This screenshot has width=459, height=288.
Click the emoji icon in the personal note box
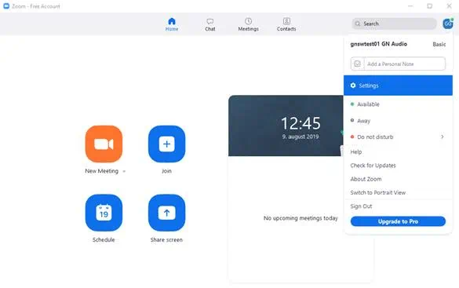point(357,64)
